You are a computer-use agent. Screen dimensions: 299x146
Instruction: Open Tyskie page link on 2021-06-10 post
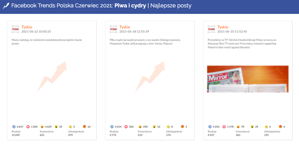(x=223, y=27)
